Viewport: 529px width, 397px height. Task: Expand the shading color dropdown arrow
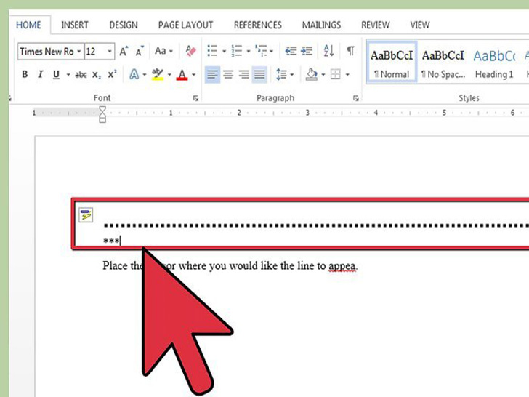pyautogui.click(x=323, y=75)
